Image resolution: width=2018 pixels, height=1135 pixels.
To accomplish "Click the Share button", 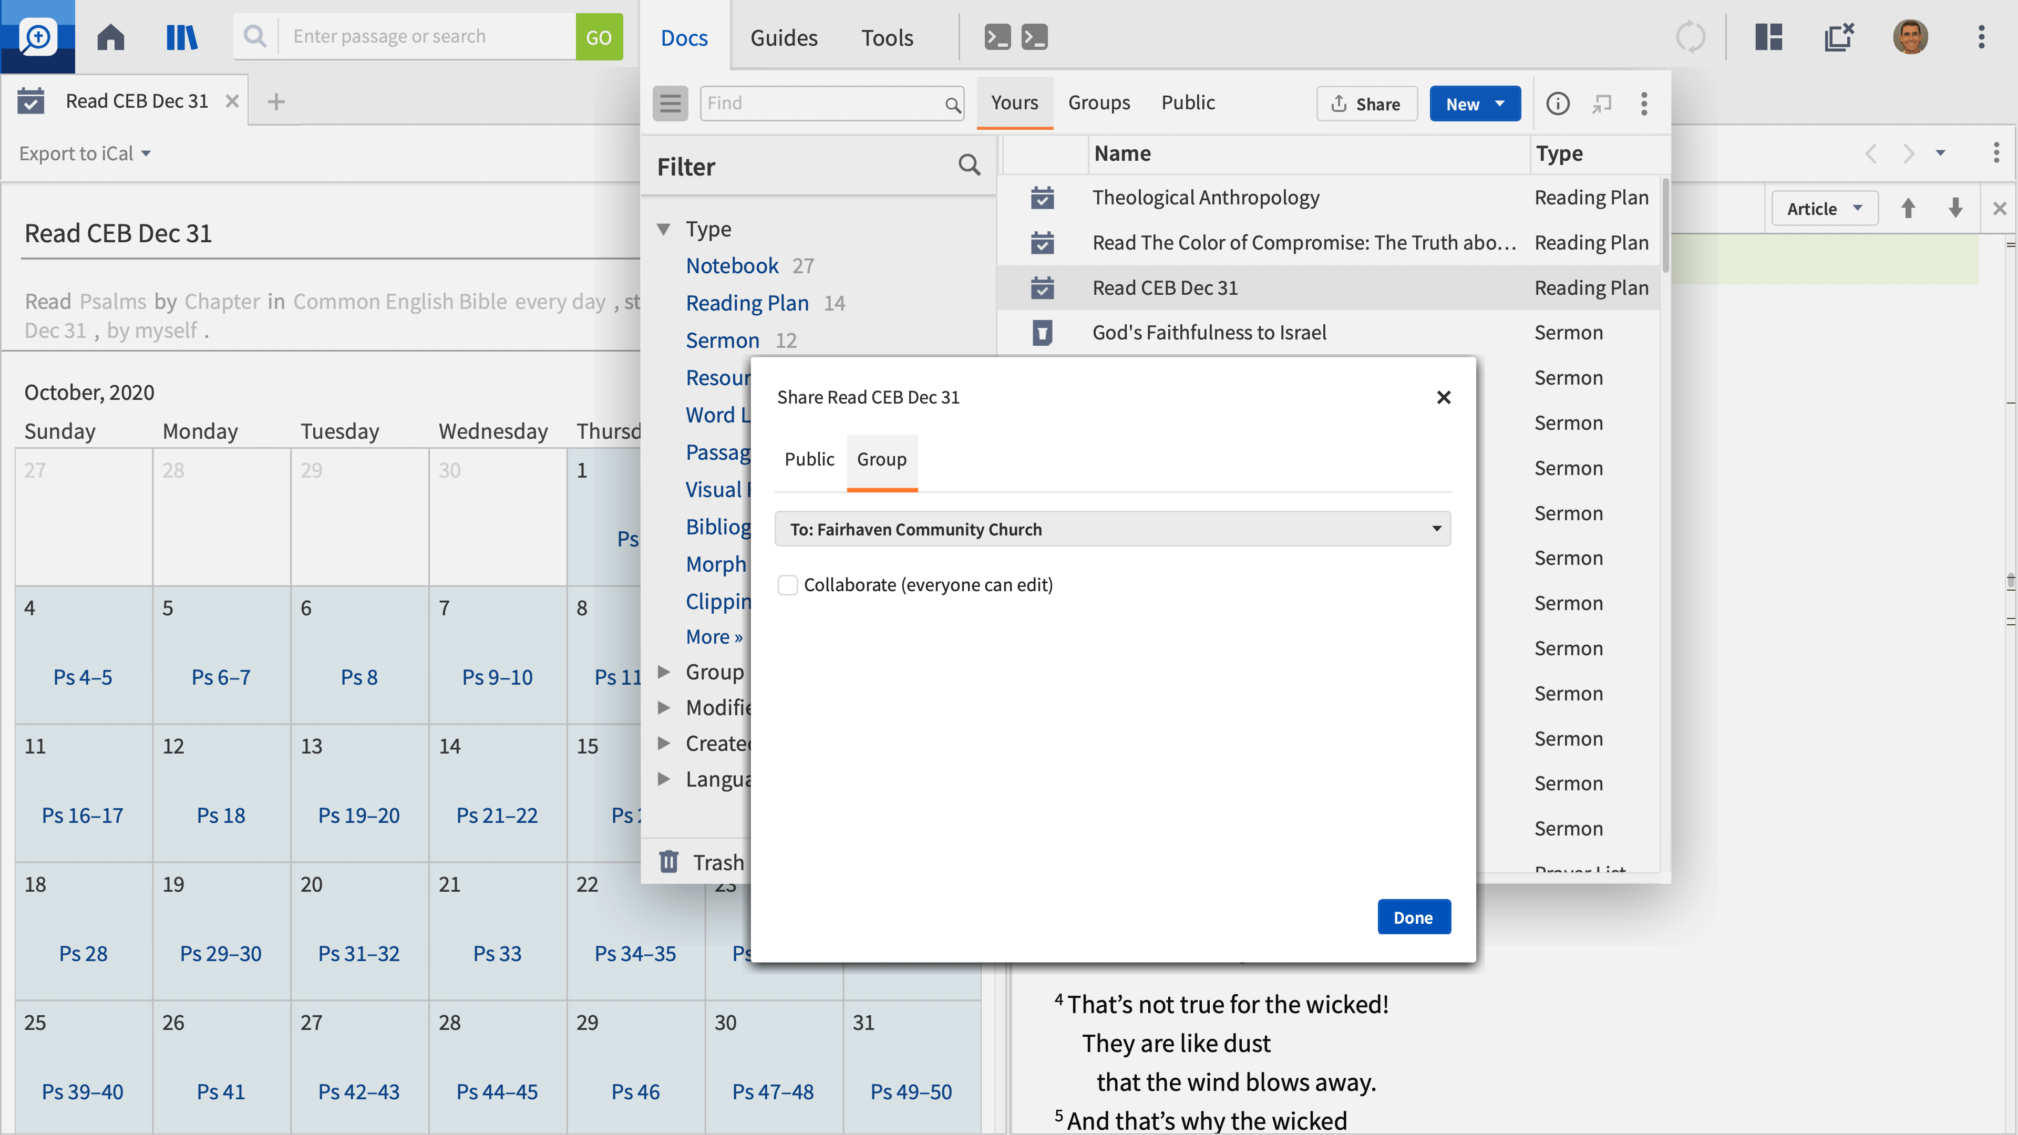I will 1366,104.
